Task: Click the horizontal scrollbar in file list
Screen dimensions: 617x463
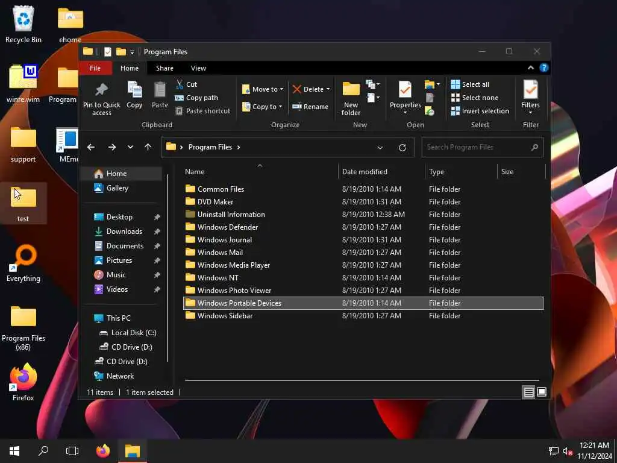Action: (362, 380)
